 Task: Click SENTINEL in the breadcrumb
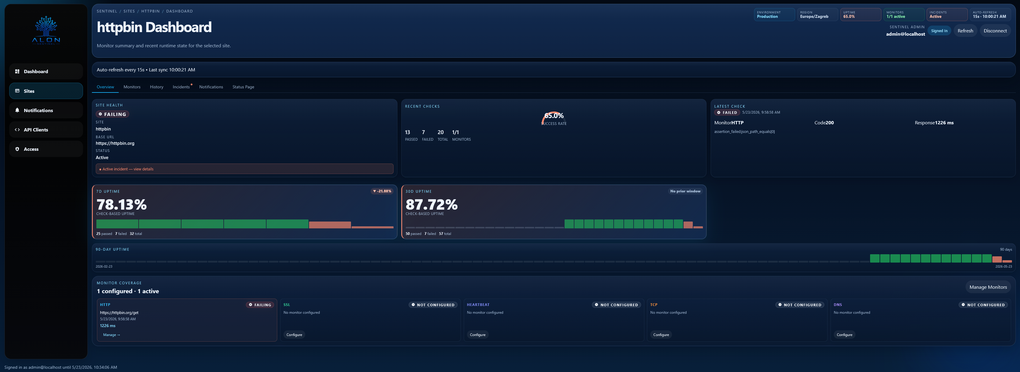[x=107, y=11]
